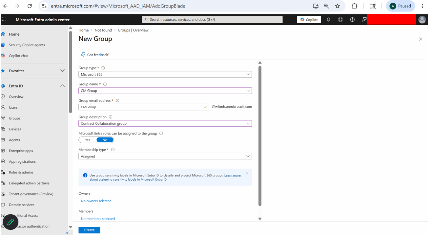Expand the Favorites section chevron
431x235 pixels.
point(62,71)
